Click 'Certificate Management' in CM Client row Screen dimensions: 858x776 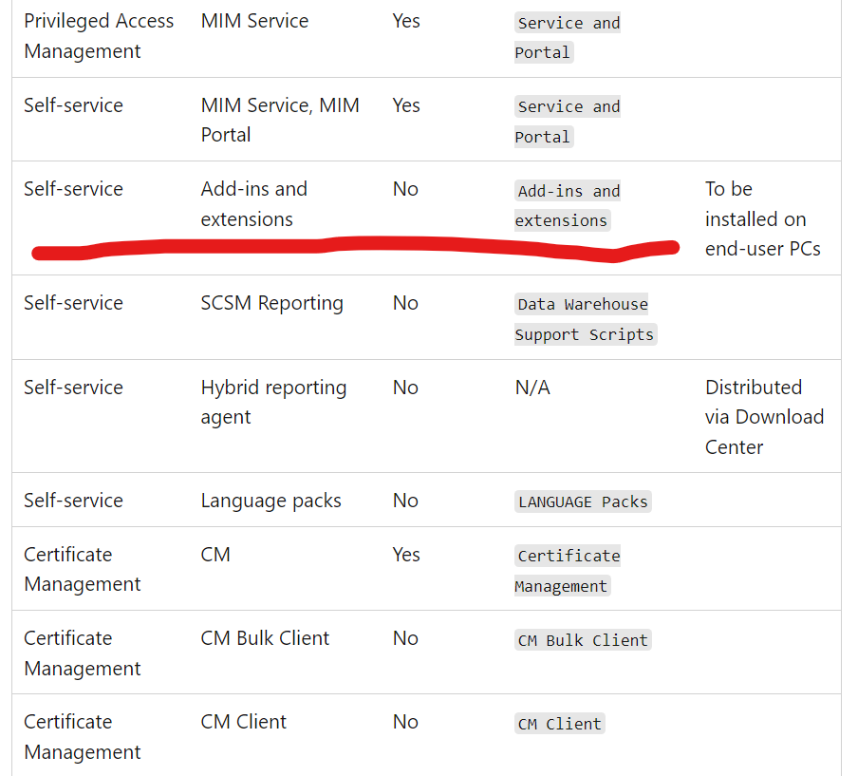(x=82, y=737)
